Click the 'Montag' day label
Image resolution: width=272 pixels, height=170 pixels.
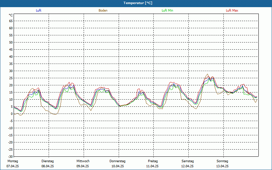click(13, 161)
